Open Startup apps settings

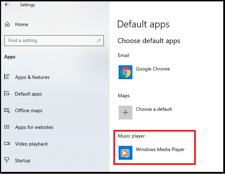[23, 160]
